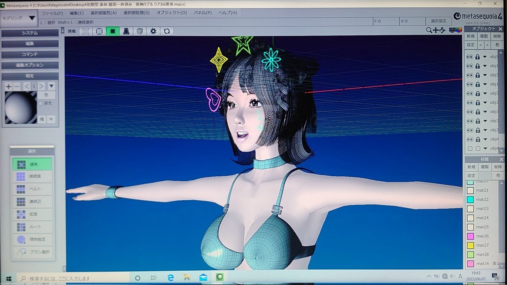The image size is (507, 285).
Task: Select the magenta mat26 material swatch
Action: click(x=470, y=236)
